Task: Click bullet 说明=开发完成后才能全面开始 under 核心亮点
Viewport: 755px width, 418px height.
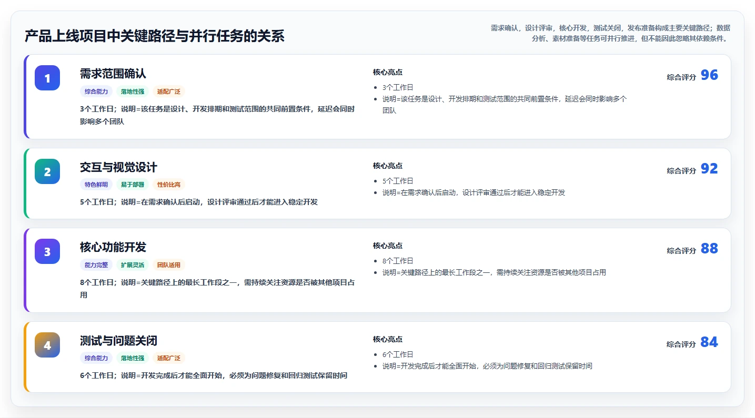Action: [x=487, y=366]
